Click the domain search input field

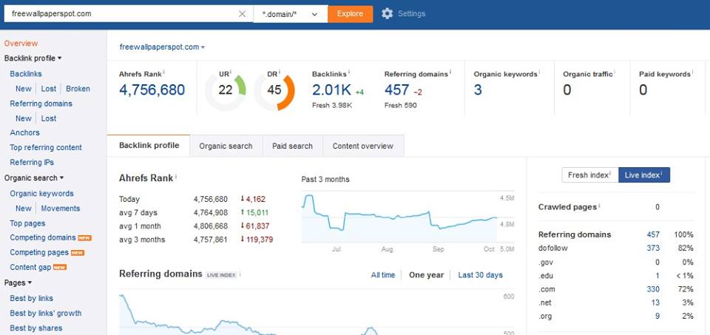point(122,13)
